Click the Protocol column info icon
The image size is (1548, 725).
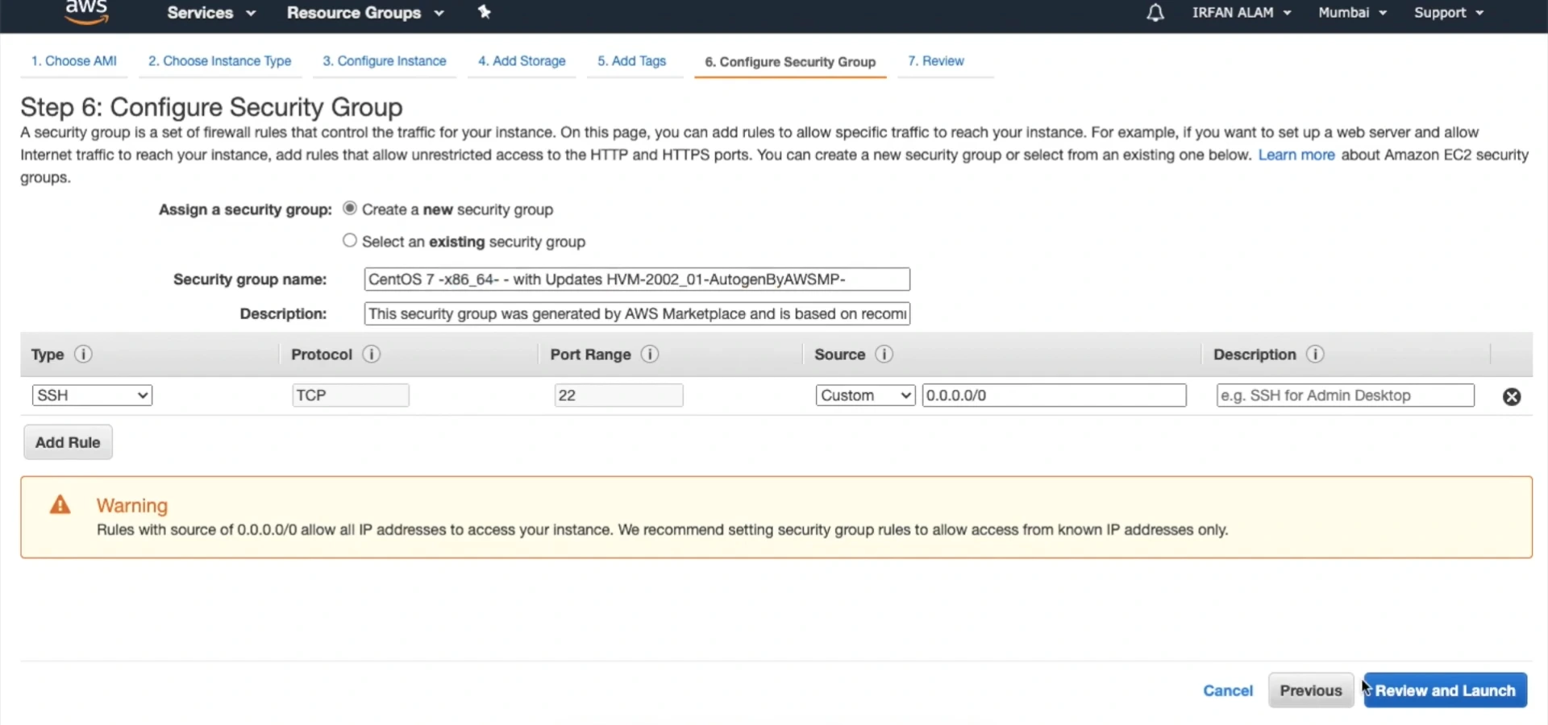tap(371, 354)
